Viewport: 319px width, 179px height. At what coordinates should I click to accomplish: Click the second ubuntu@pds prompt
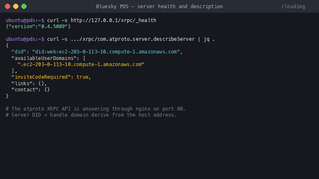point(25,39)
